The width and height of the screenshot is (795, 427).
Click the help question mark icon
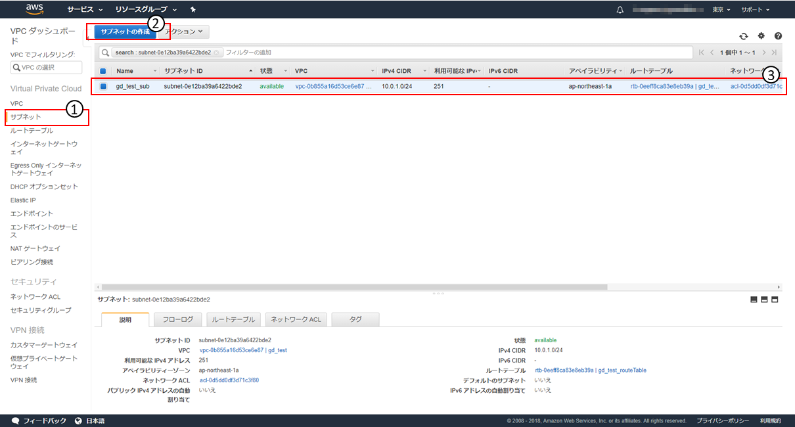(778, 36)
